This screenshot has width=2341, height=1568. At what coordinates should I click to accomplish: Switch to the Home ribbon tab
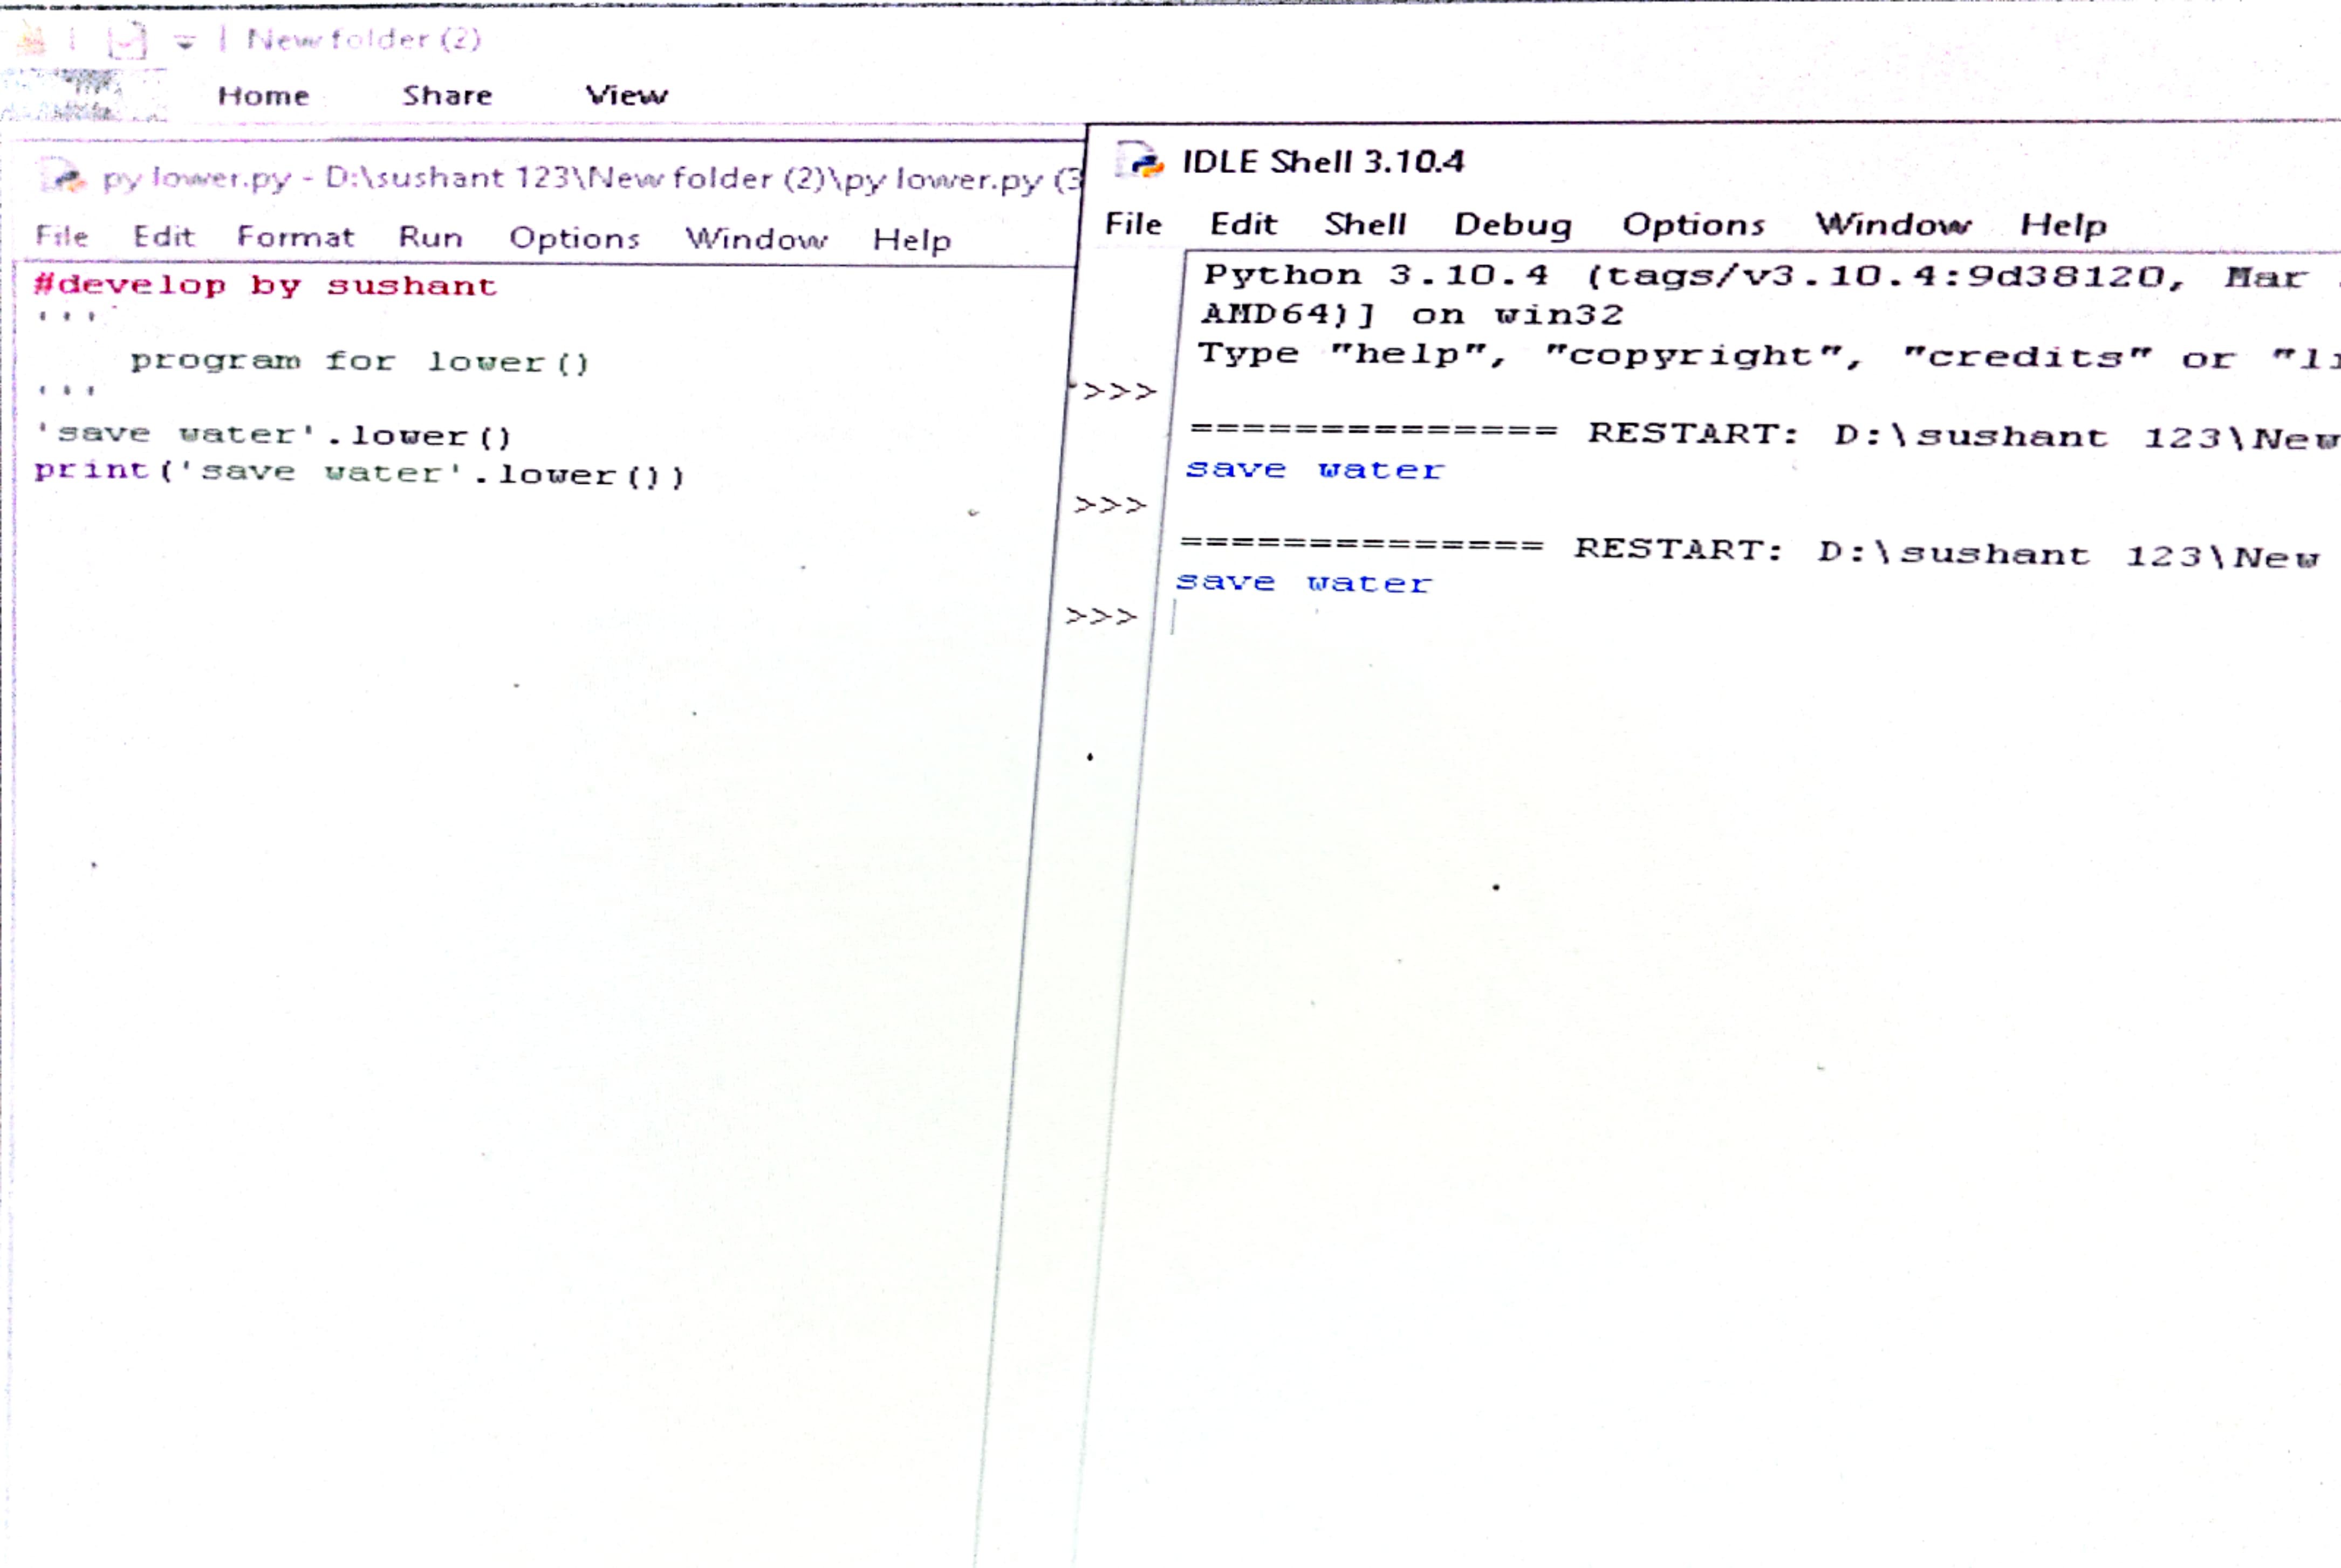(263, 96)
